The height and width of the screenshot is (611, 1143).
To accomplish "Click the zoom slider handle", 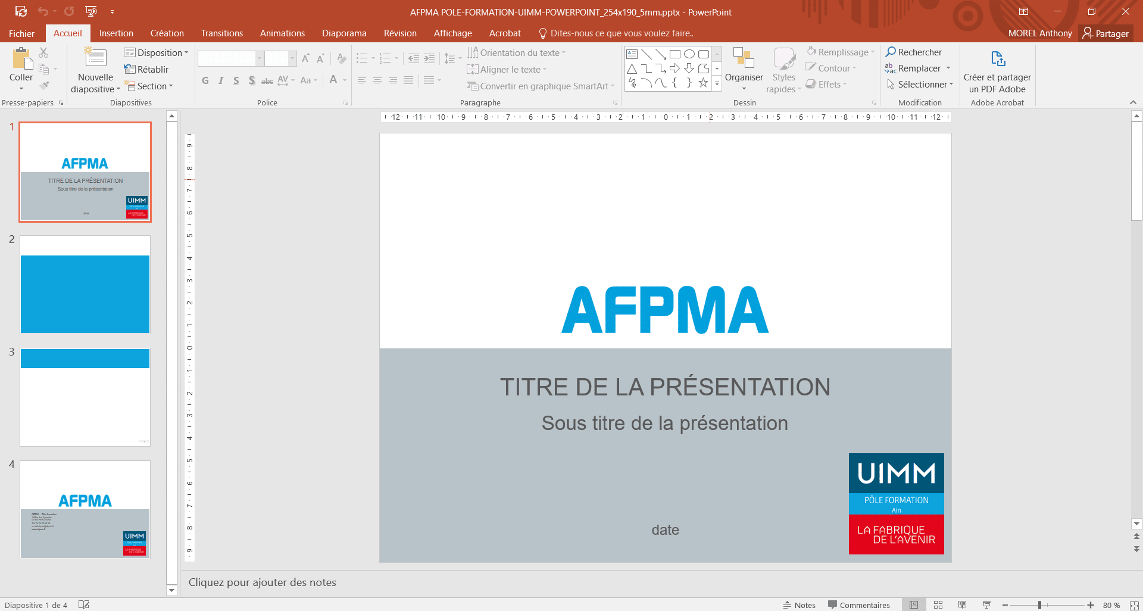I will 1039,605.
